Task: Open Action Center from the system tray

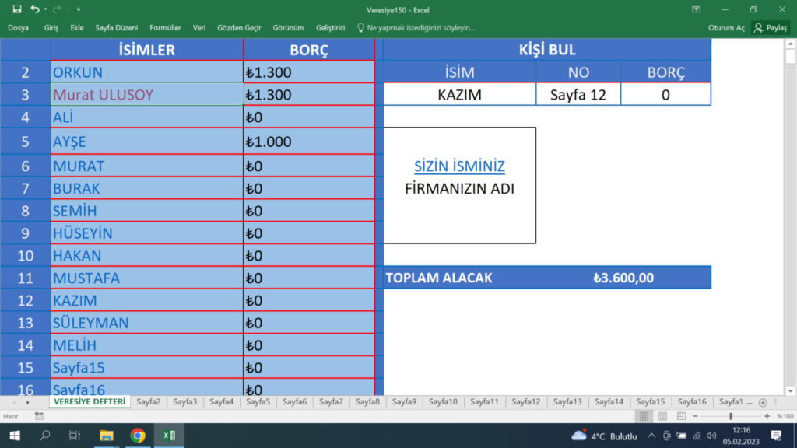Action: (775, 436)
